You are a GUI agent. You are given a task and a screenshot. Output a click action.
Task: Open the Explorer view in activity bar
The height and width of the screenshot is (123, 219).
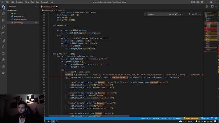tap(3, 7)
